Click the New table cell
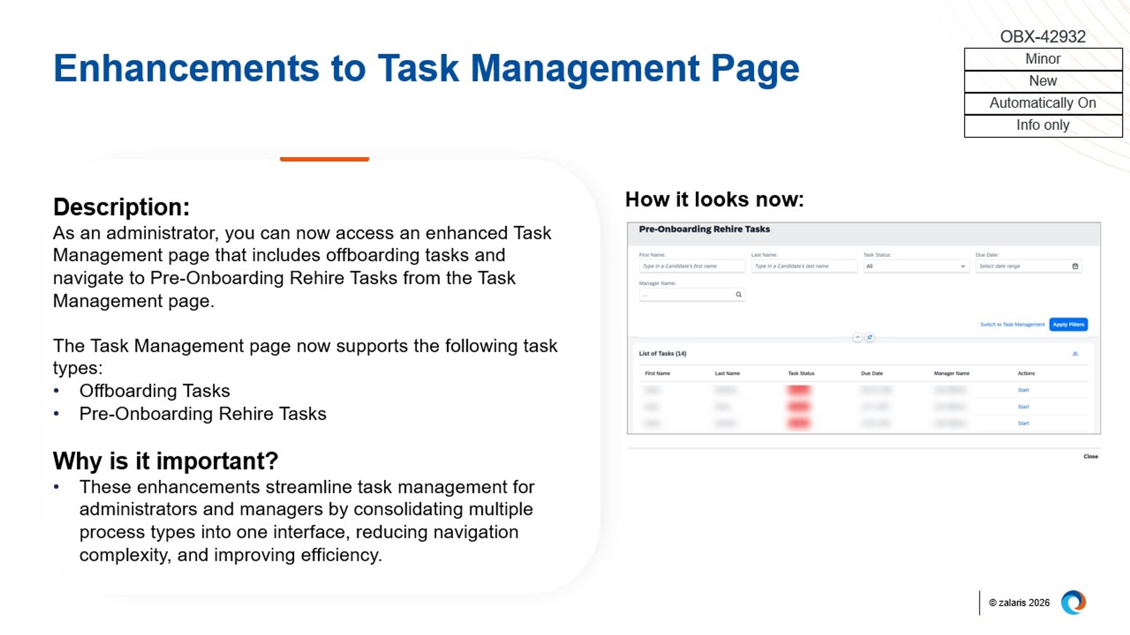Image resolution: width=1130 pixels, height=635 pixels. pyautogui.click(x=1043, y=81)
